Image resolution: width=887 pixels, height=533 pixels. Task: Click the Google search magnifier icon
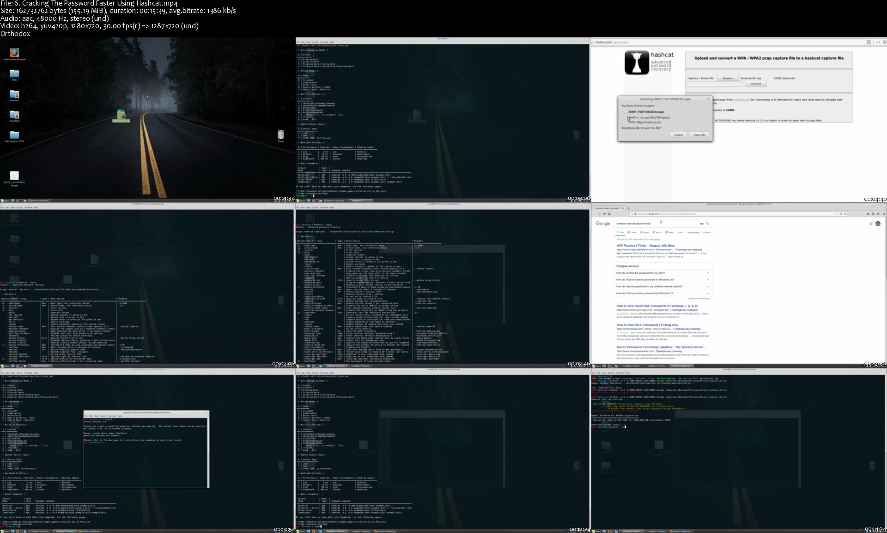coord(707,224)
